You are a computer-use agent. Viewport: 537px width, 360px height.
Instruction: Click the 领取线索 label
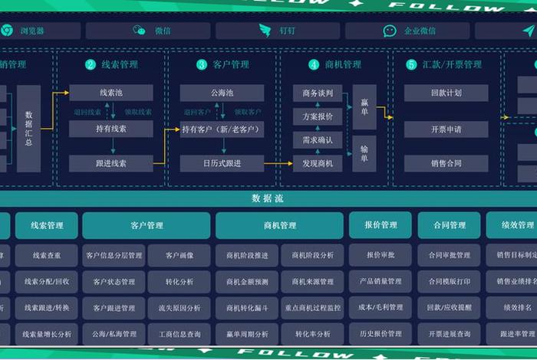138,112
